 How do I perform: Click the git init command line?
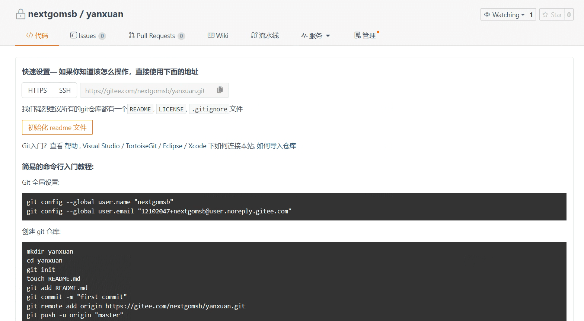click(x=41, y=270)
